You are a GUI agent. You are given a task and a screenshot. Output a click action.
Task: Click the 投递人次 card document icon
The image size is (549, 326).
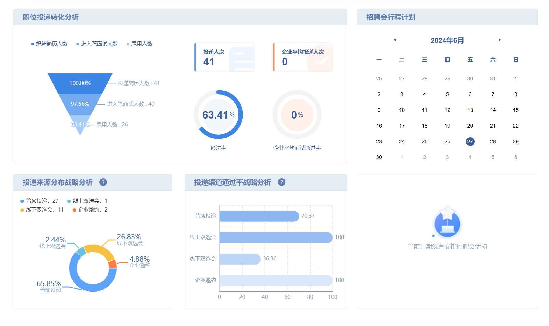(241, 60)
